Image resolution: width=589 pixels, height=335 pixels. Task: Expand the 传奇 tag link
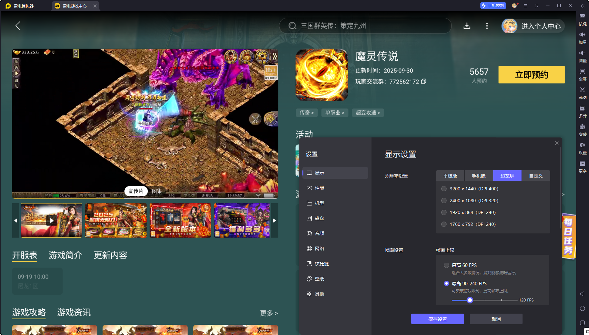pyautogui.click(x=306, y=113)
